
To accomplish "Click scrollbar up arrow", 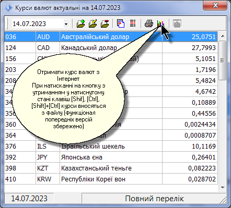I will click(x=223, y=36).
